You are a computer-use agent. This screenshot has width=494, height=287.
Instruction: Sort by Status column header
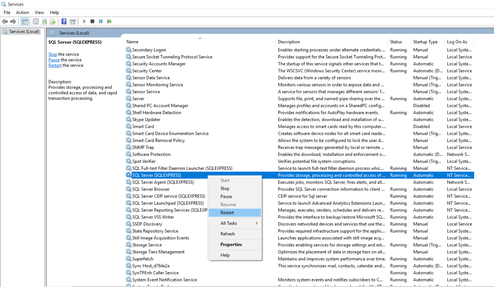[399, 42]
